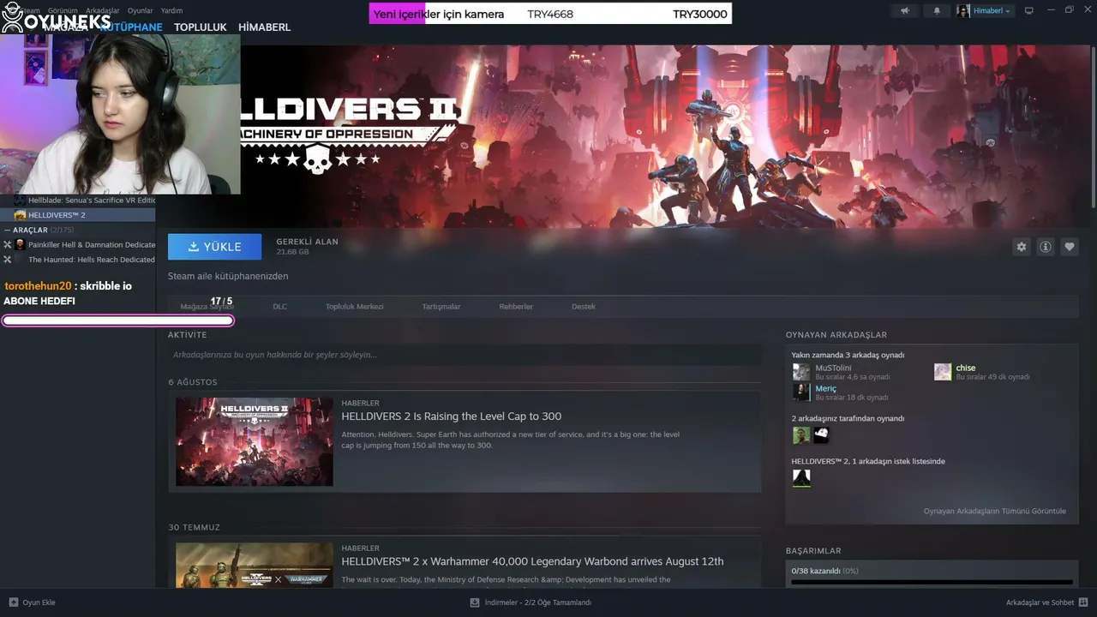1097x617 pixels.
Task: Open Steam announcements megaphone icon
Action: (905, 10)
